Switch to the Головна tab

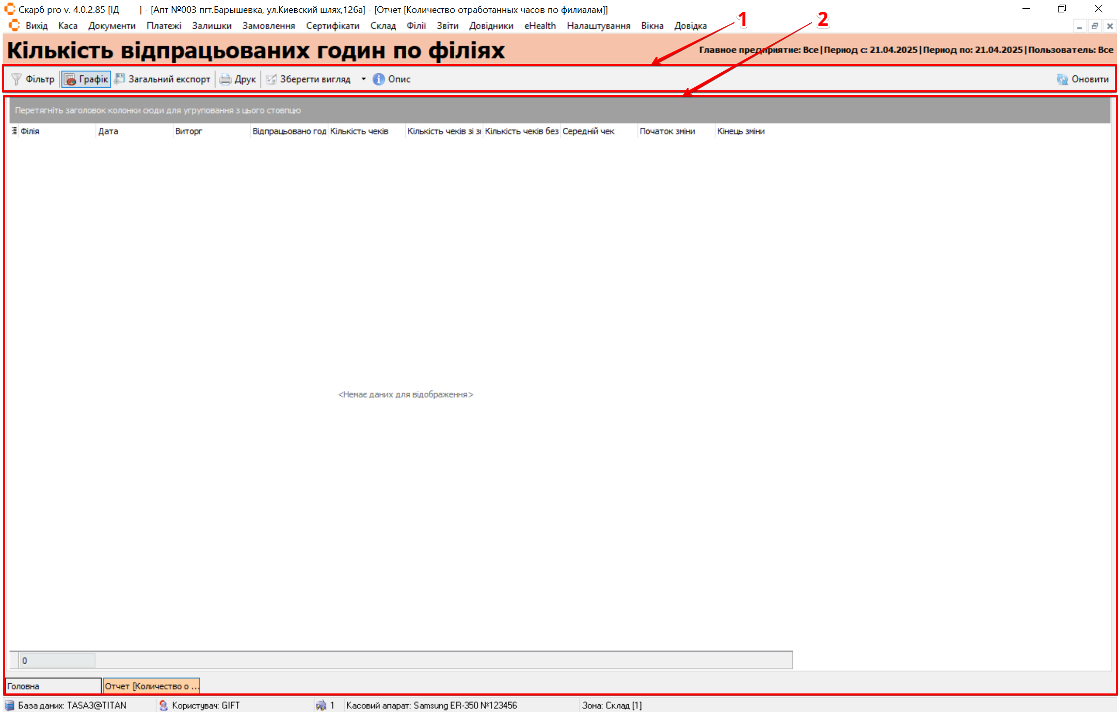(x=53, y=686)
